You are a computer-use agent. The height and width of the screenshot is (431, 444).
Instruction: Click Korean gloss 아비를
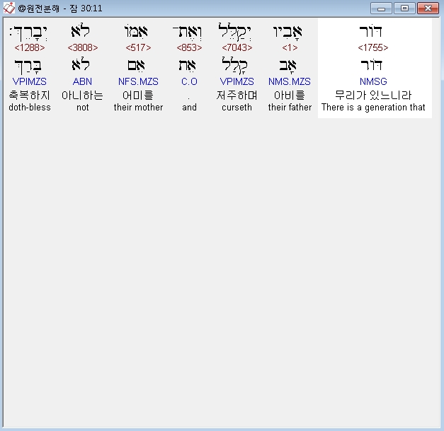[290, 95]
